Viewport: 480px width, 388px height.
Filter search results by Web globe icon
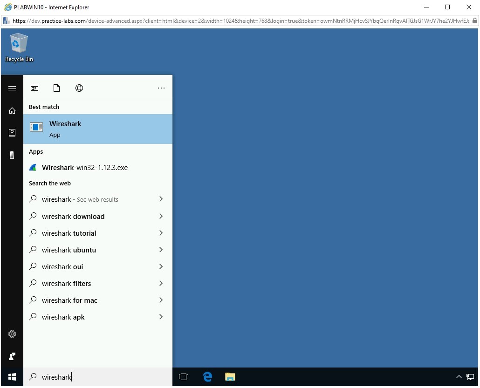pyautogui.click(x=79, y=88)
